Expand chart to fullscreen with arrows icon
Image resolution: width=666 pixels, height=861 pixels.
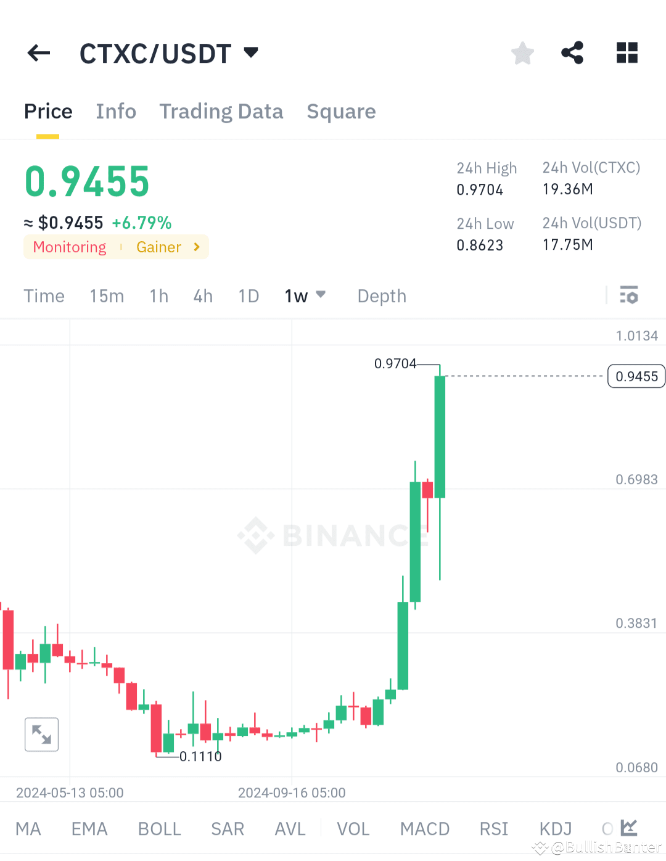tap(41, 735)
